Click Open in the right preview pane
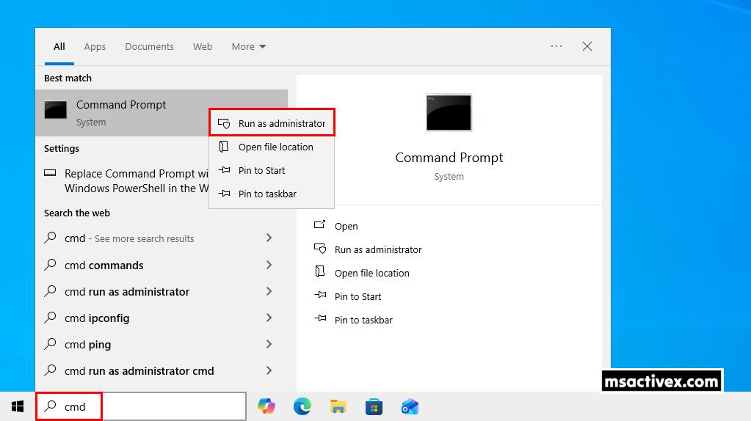This screenshot has width=751, height=421. (346, 226)
